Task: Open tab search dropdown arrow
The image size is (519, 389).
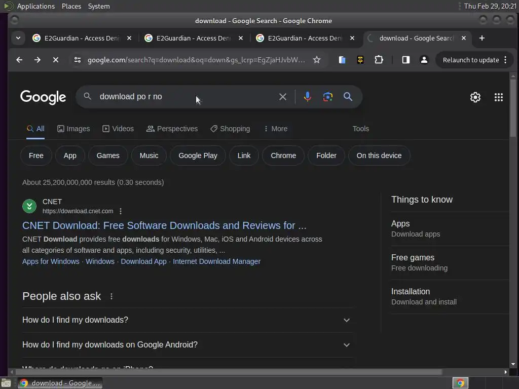Action: point(18,38)
